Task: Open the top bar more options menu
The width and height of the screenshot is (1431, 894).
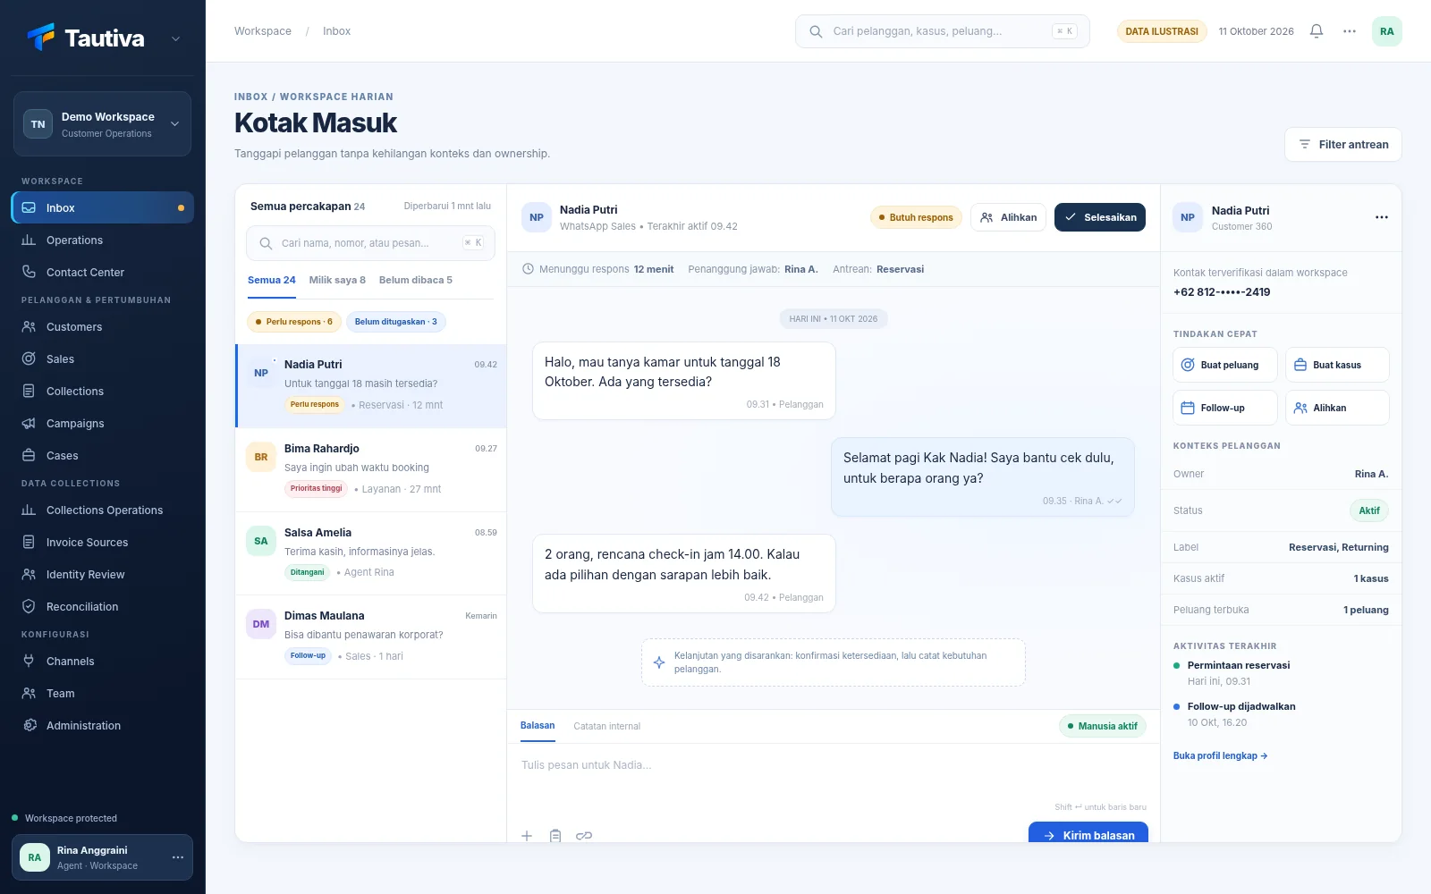Action: [1350, 31]
